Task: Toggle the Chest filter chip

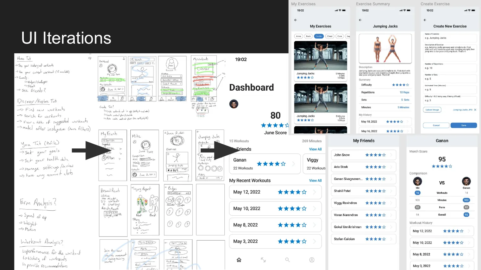Action: click(x=329, y=36)
